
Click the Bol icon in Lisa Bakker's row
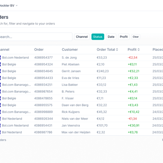click(x=0, y=85)
